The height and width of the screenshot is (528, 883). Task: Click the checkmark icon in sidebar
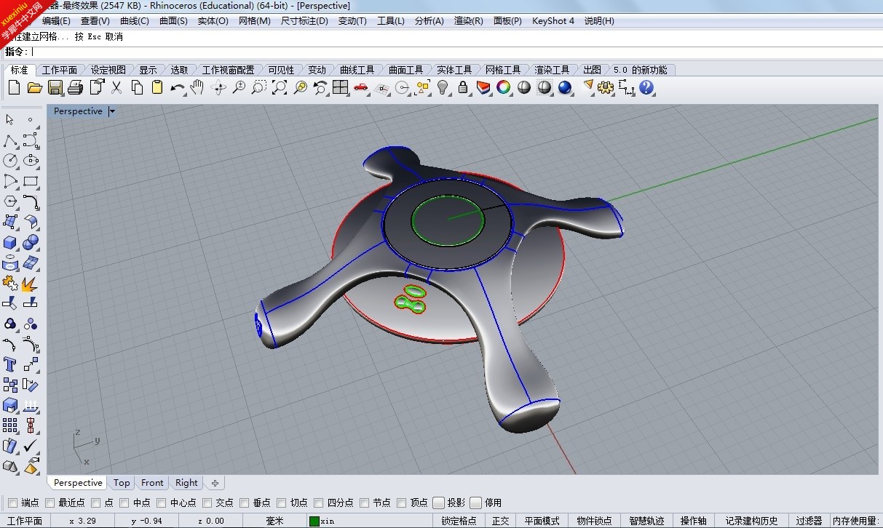point(31,445)
